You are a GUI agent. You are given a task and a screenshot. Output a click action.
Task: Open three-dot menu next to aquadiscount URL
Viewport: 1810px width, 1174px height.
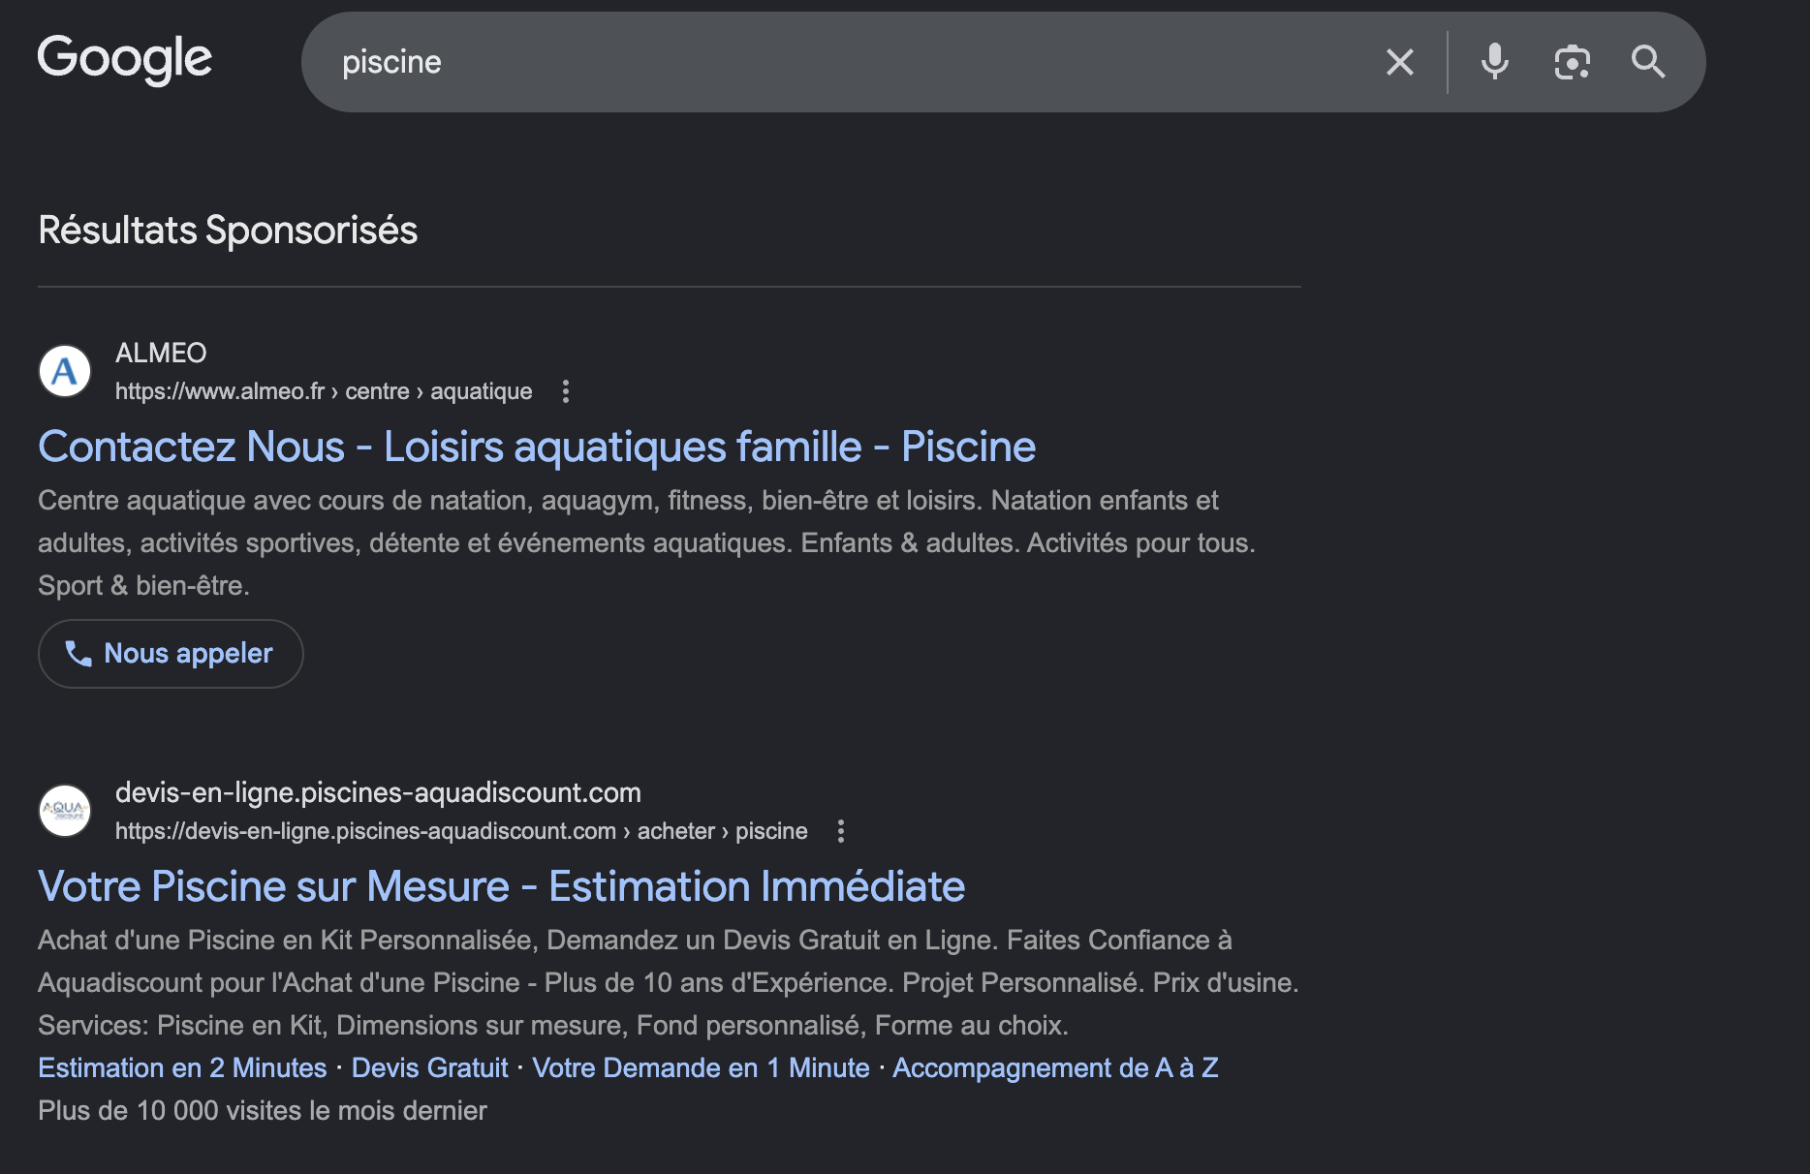coord(841,831)
